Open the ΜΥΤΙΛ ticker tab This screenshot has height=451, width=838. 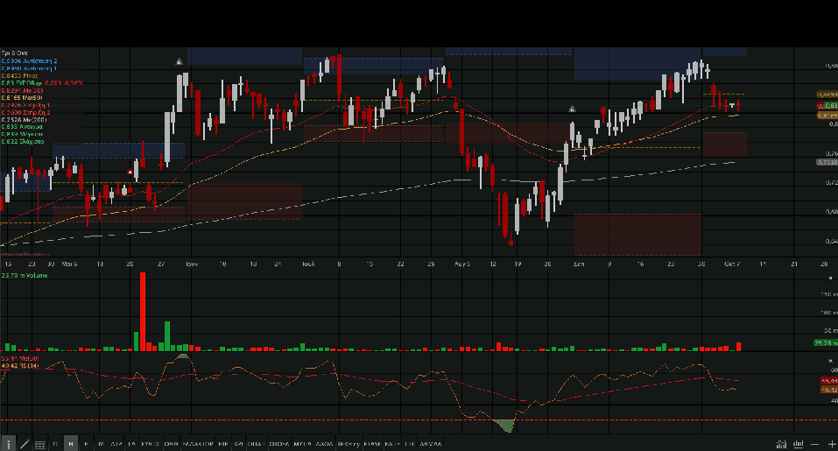pos(302,444)
